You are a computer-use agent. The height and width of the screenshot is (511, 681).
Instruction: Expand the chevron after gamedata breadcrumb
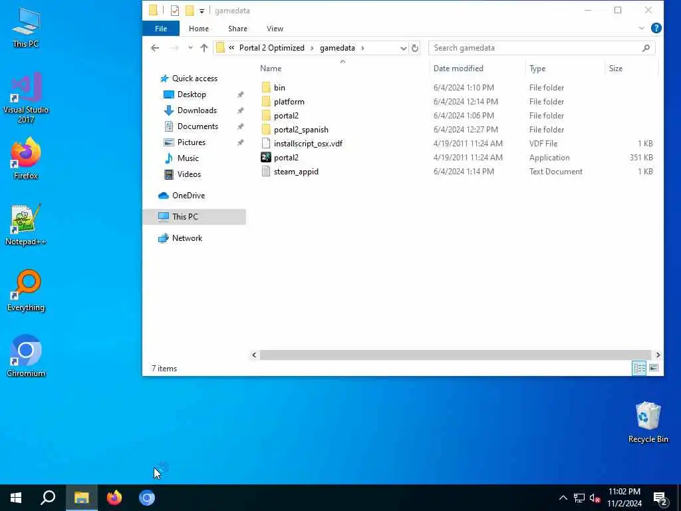tap(362, 48)
